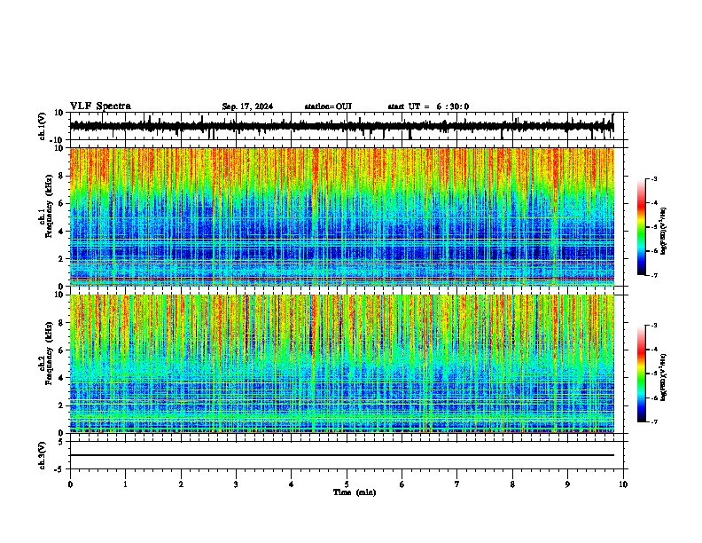Screen dimensions: 702x543
Task: Click time axis tick label '3'
Action: pos(236,484)
